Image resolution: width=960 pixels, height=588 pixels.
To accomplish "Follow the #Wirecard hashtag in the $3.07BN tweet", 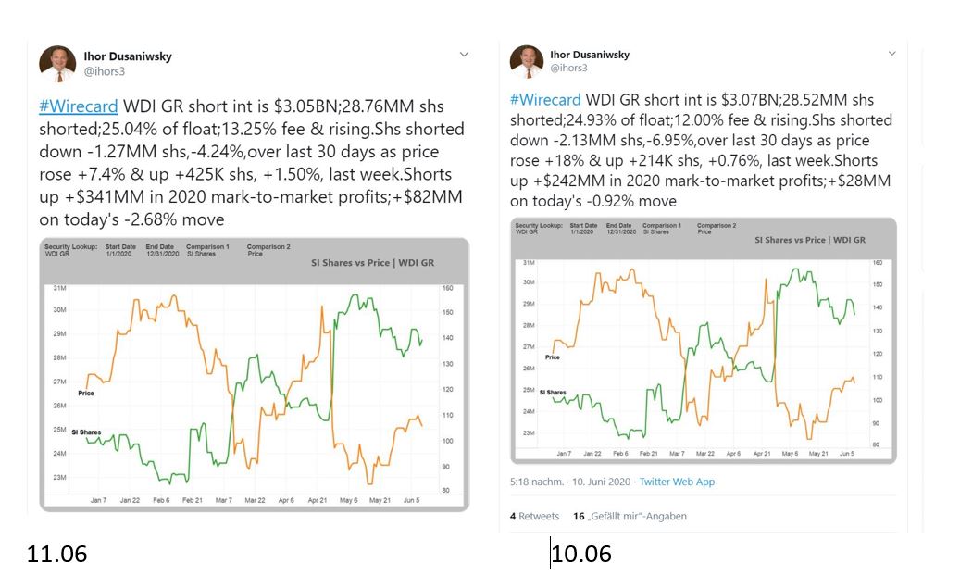I will click(x=545, y=100).
